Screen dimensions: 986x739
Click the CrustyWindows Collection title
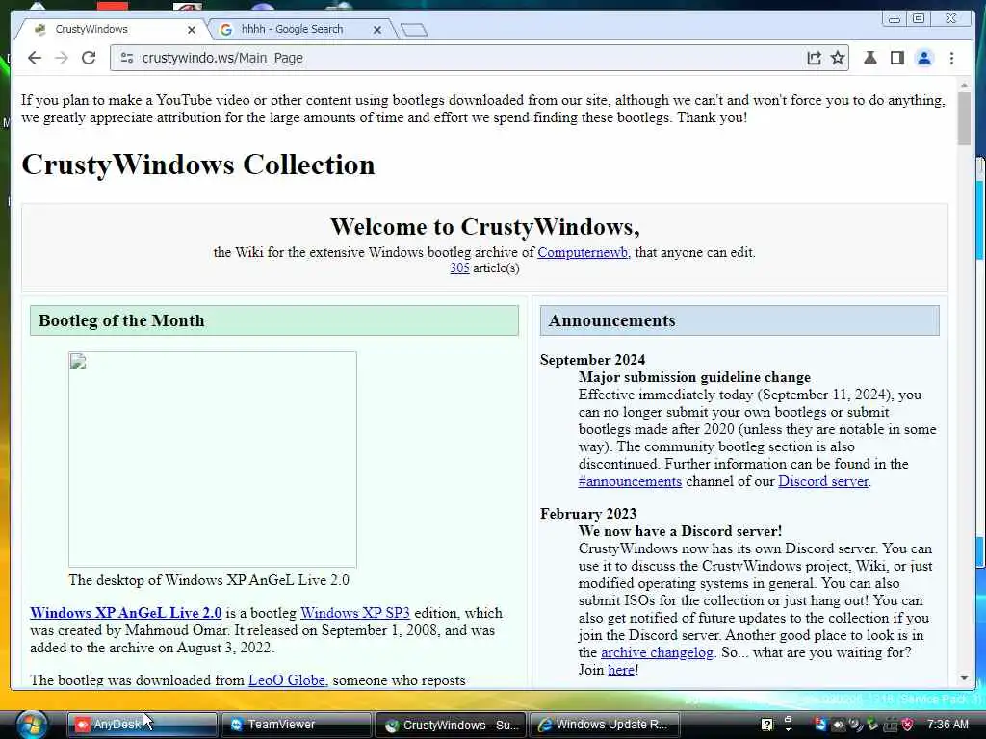pyautogui.click(x=198, y=166)
